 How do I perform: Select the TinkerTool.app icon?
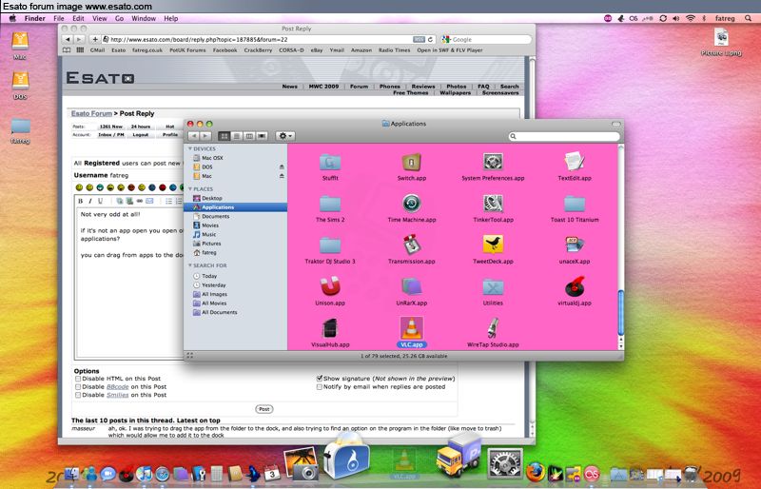pos(493,204)
